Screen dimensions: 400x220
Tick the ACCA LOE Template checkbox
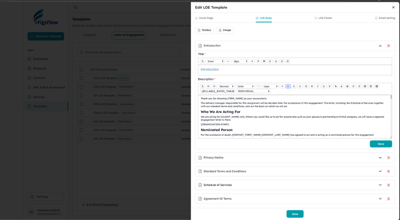coord(81,78)
